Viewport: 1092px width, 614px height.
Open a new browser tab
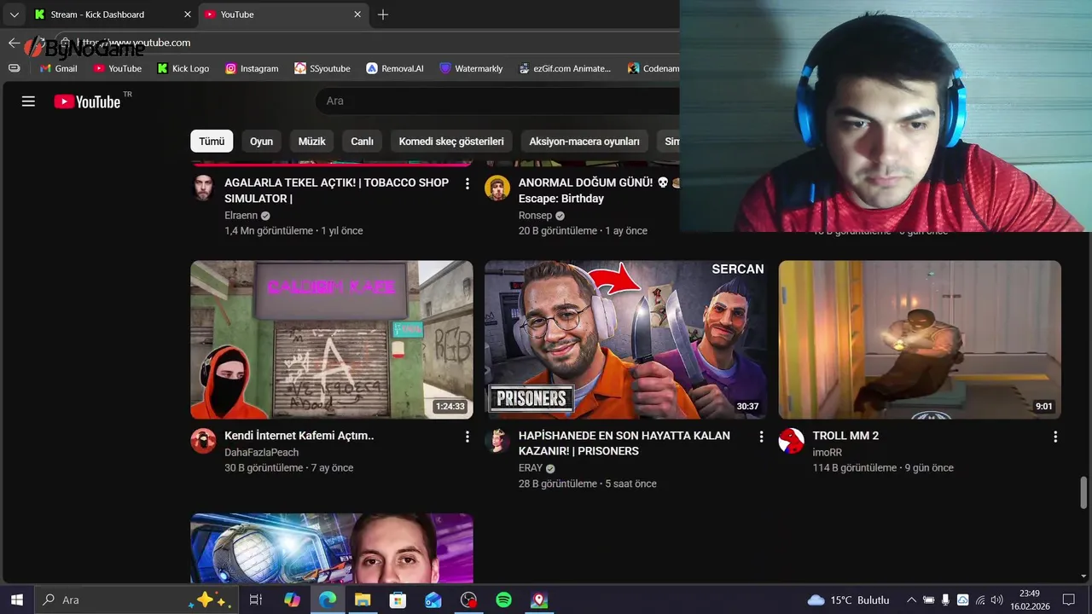tap(383, 14)
